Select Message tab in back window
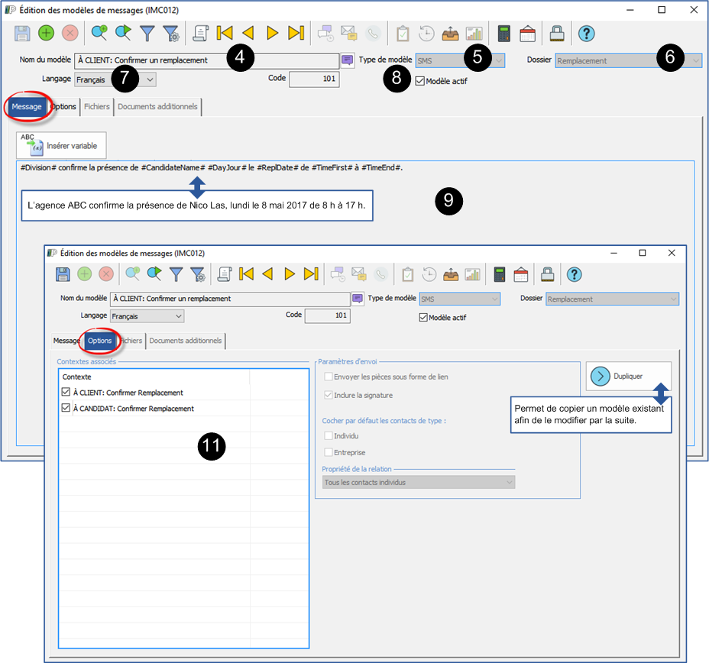This screenshot has width=709, height=663. pyautogui.click(x=27, y=107)
